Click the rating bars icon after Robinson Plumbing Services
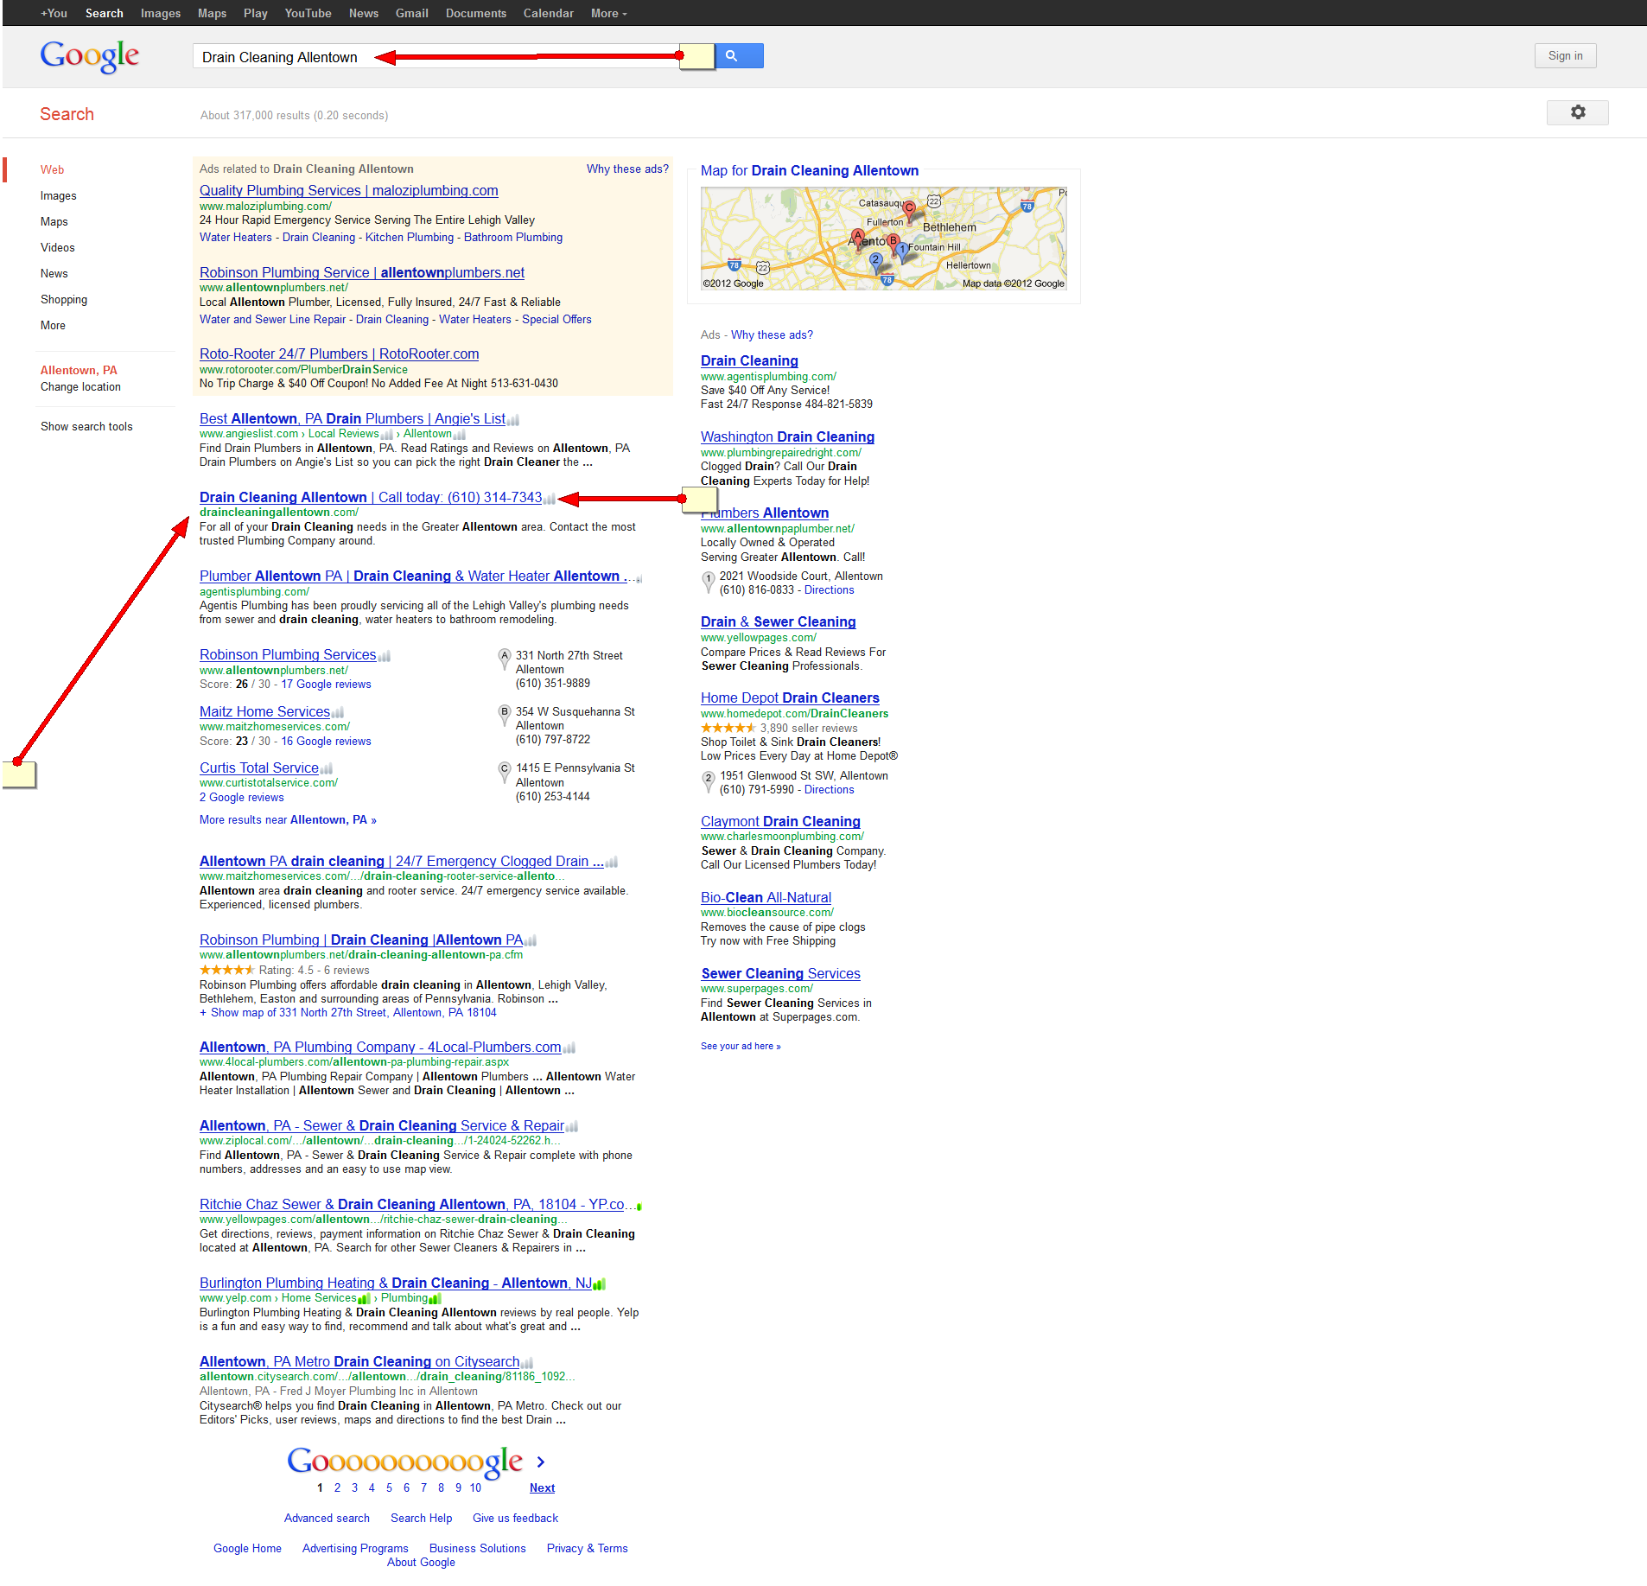Viewport: 1647px width, 1586px height. tap(385, 656)
